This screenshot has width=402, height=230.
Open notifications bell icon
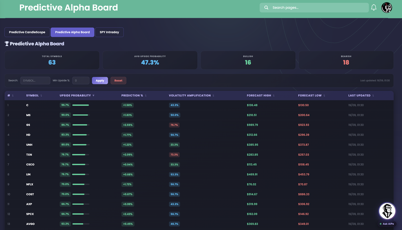pos(374,7)
